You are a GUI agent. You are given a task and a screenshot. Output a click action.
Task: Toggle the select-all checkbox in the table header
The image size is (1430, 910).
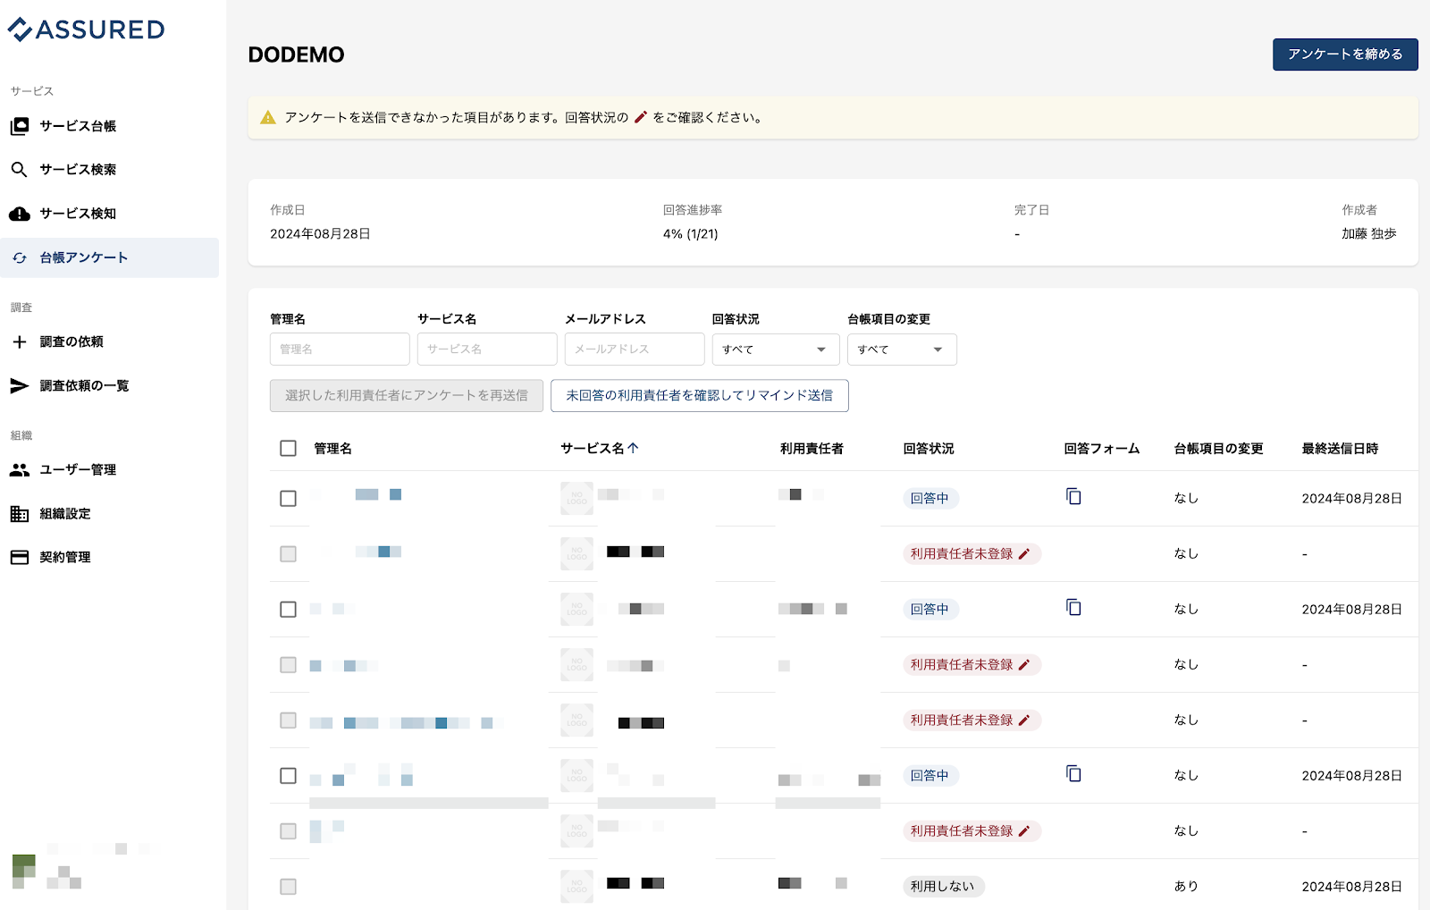coord(288,448)
